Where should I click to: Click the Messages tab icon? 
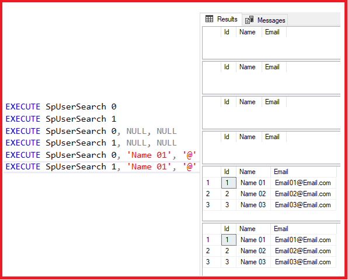coord(249,20)
